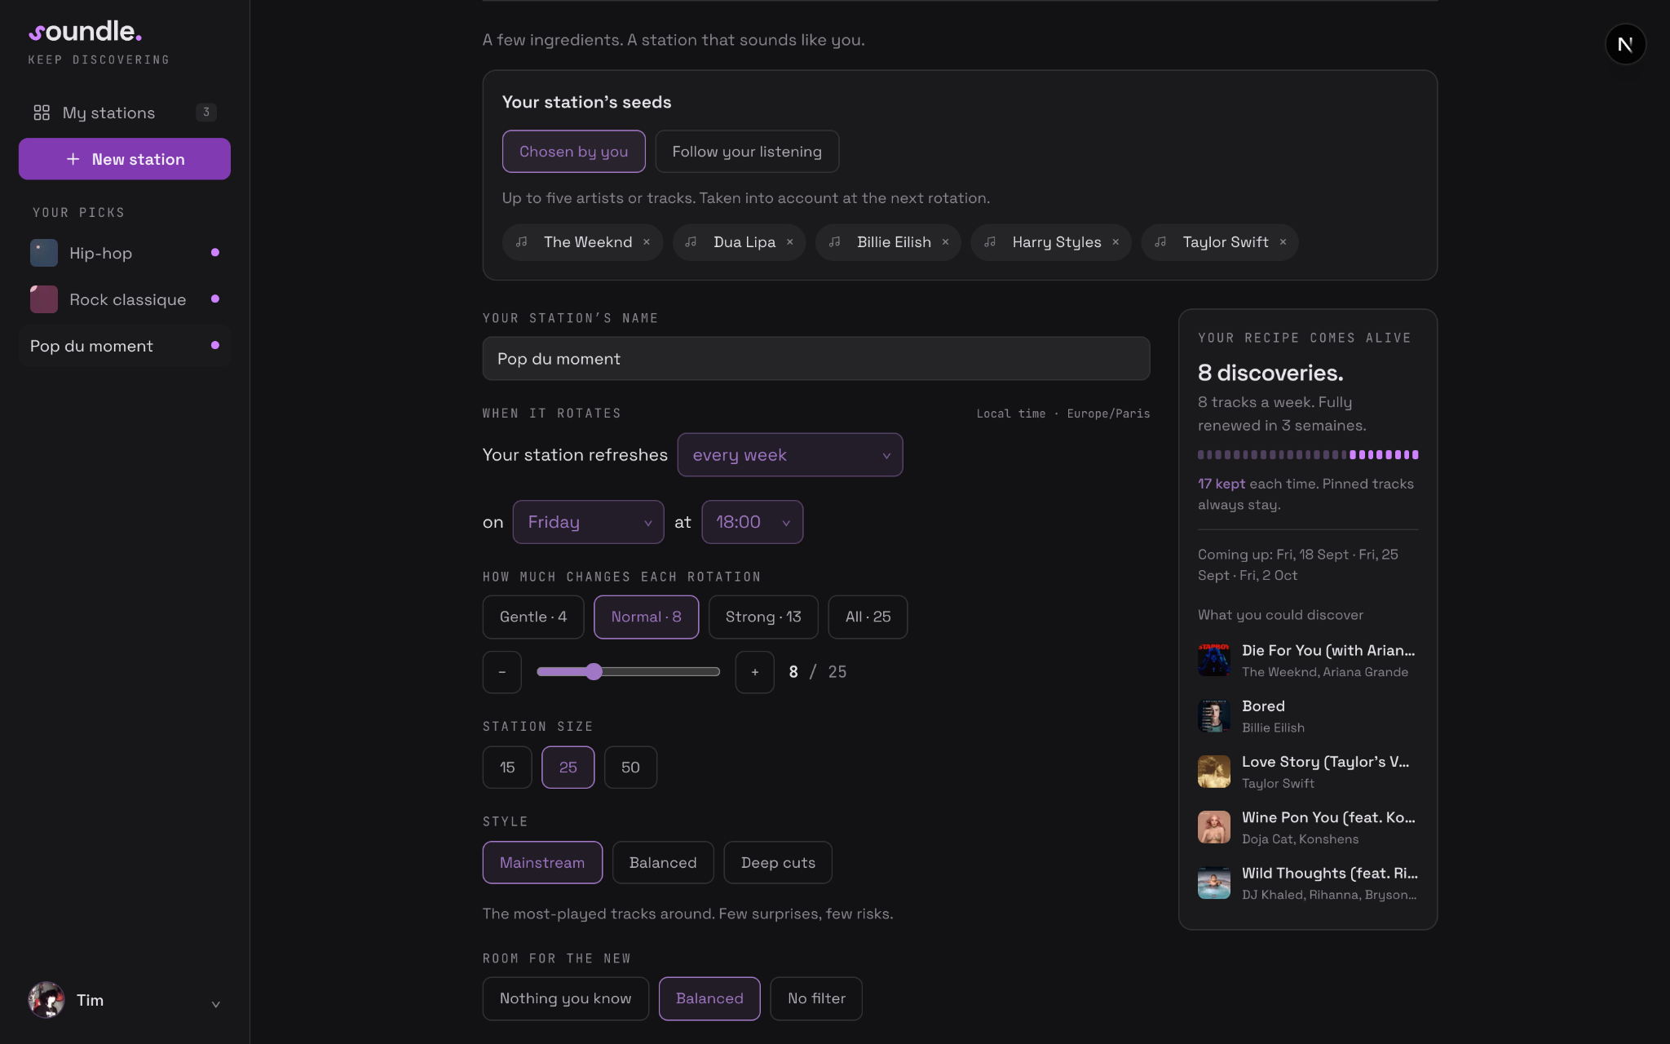This screenshot has height=1044, width=1670.
Task: Click the station name input field
Action: point(816,359)
